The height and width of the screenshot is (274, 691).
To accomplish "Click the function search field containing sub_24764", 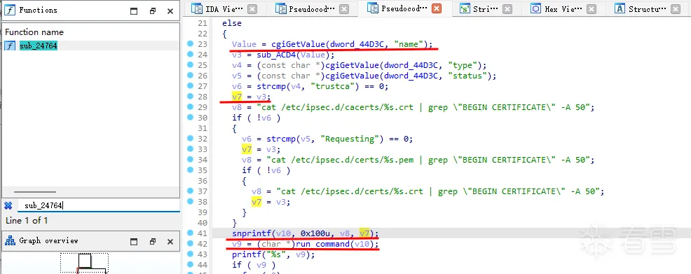I will [x=98, y=205].
